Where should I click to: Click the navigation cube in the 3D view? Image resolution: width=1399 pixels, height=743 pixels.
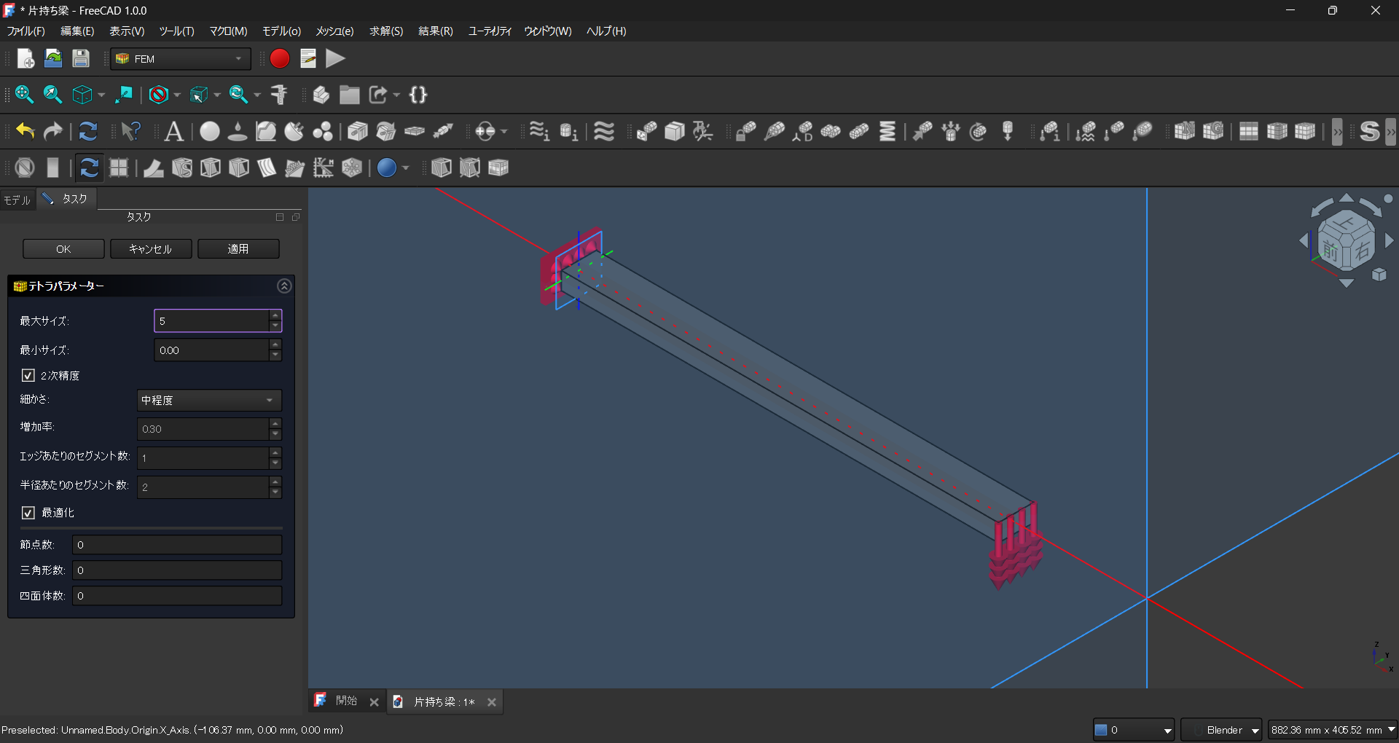(1347, 243)
